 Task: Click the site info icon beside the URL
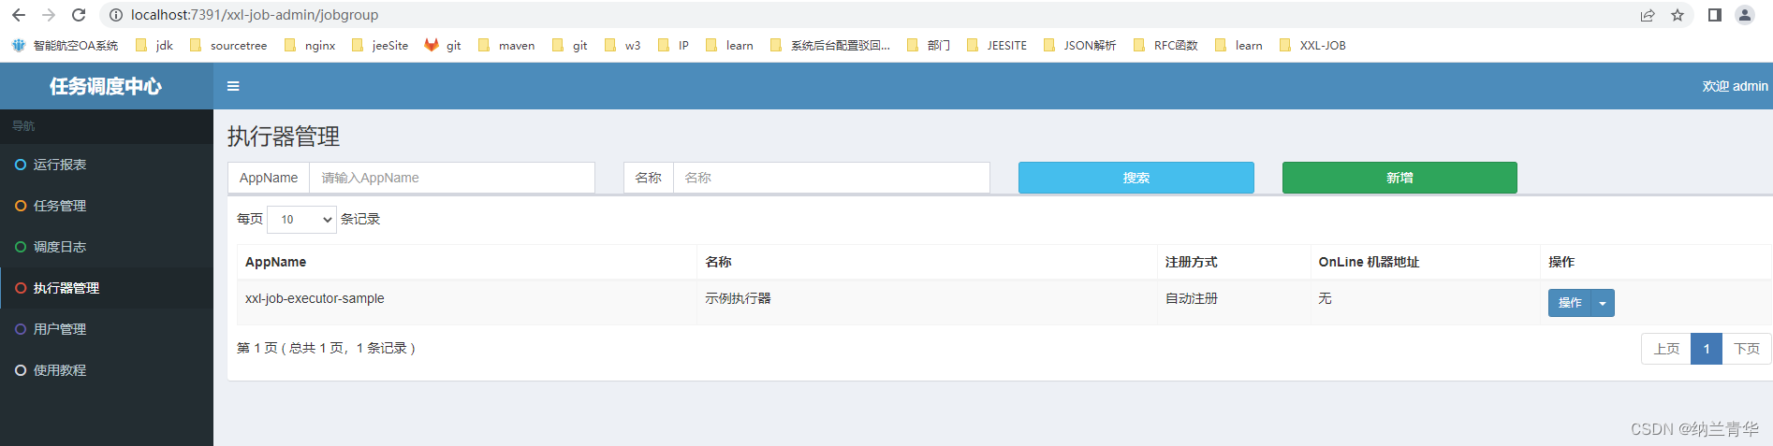[116, 15]
